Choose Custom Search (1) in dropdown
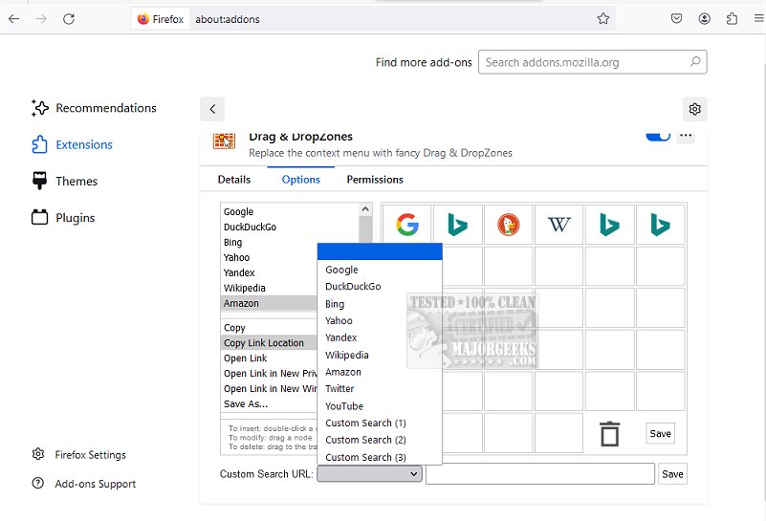The height and width of the screenshot is (521, 766). pyautogui.click(x=380, y=423)
